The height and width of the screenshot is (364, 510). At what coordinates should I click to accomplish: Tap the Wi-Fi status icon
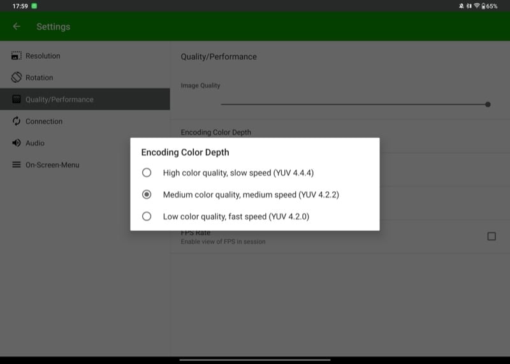coord(477,6)
